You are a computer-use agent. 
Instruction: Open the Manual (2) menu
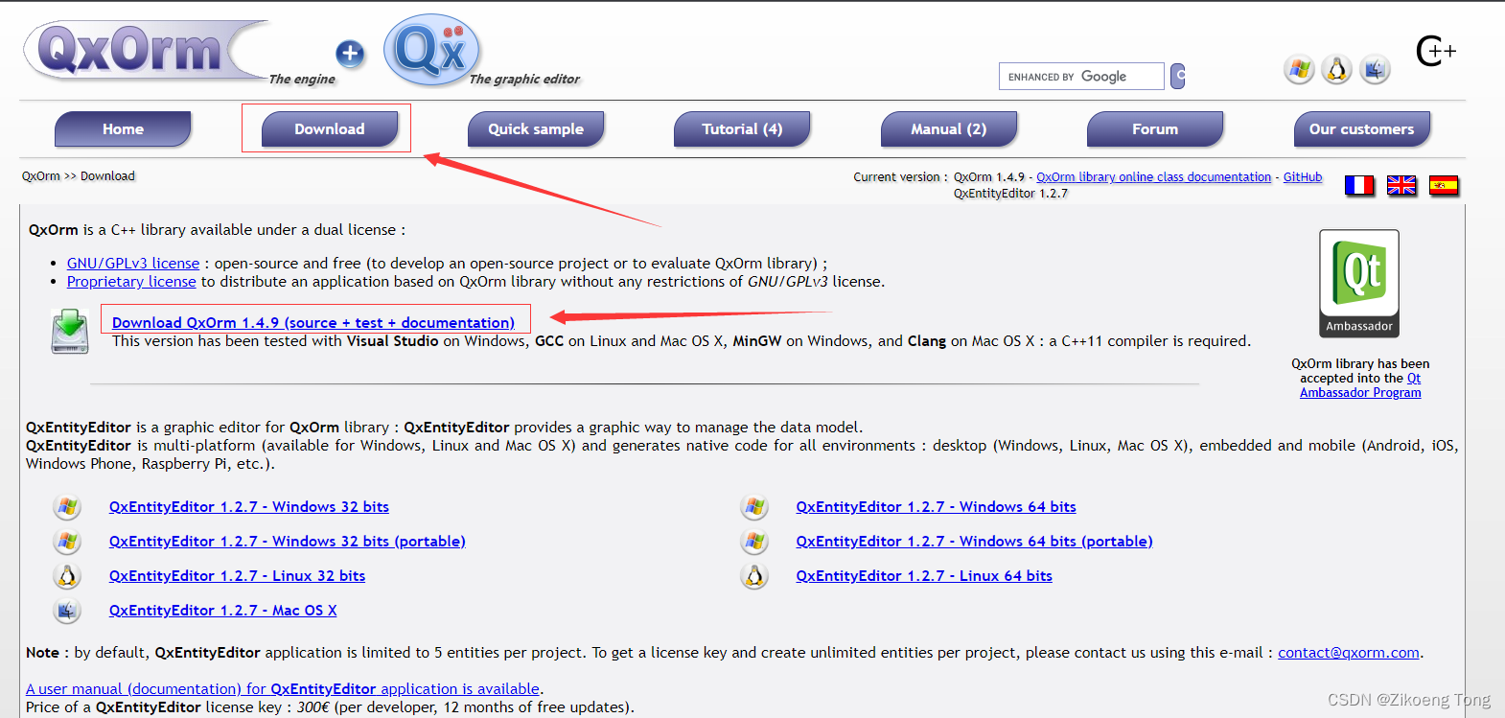(949, 129)
